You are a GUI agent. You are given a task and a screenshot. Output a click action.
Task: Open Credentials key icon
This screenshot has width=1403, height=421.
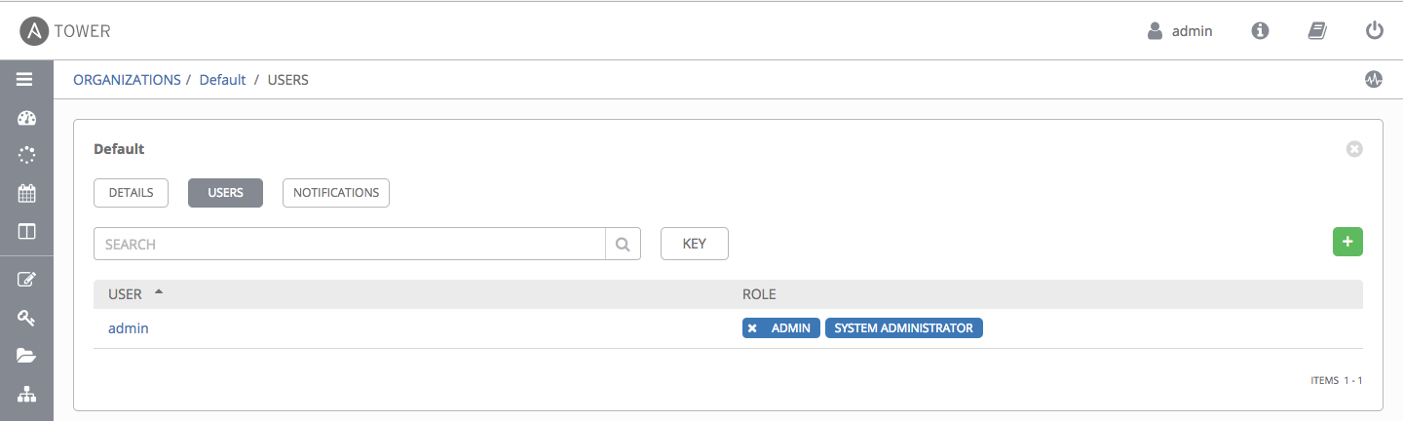click(x=26, y=318)
